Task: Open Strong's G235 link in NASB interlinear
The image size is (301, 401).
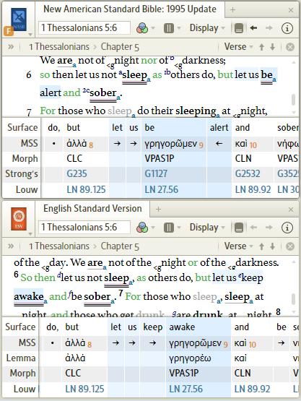Action: pyautogui.click(x=77, y=174)
